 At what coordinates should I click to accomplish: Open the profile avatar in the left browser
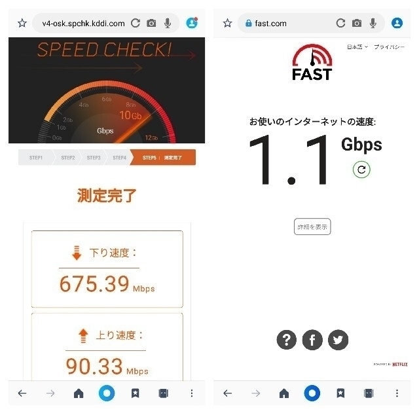pyautogui.click(x=192, y=23)
